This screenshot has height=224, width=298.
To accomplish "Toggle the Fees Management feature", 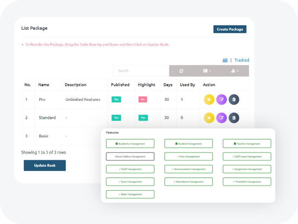I will (188, 156).
